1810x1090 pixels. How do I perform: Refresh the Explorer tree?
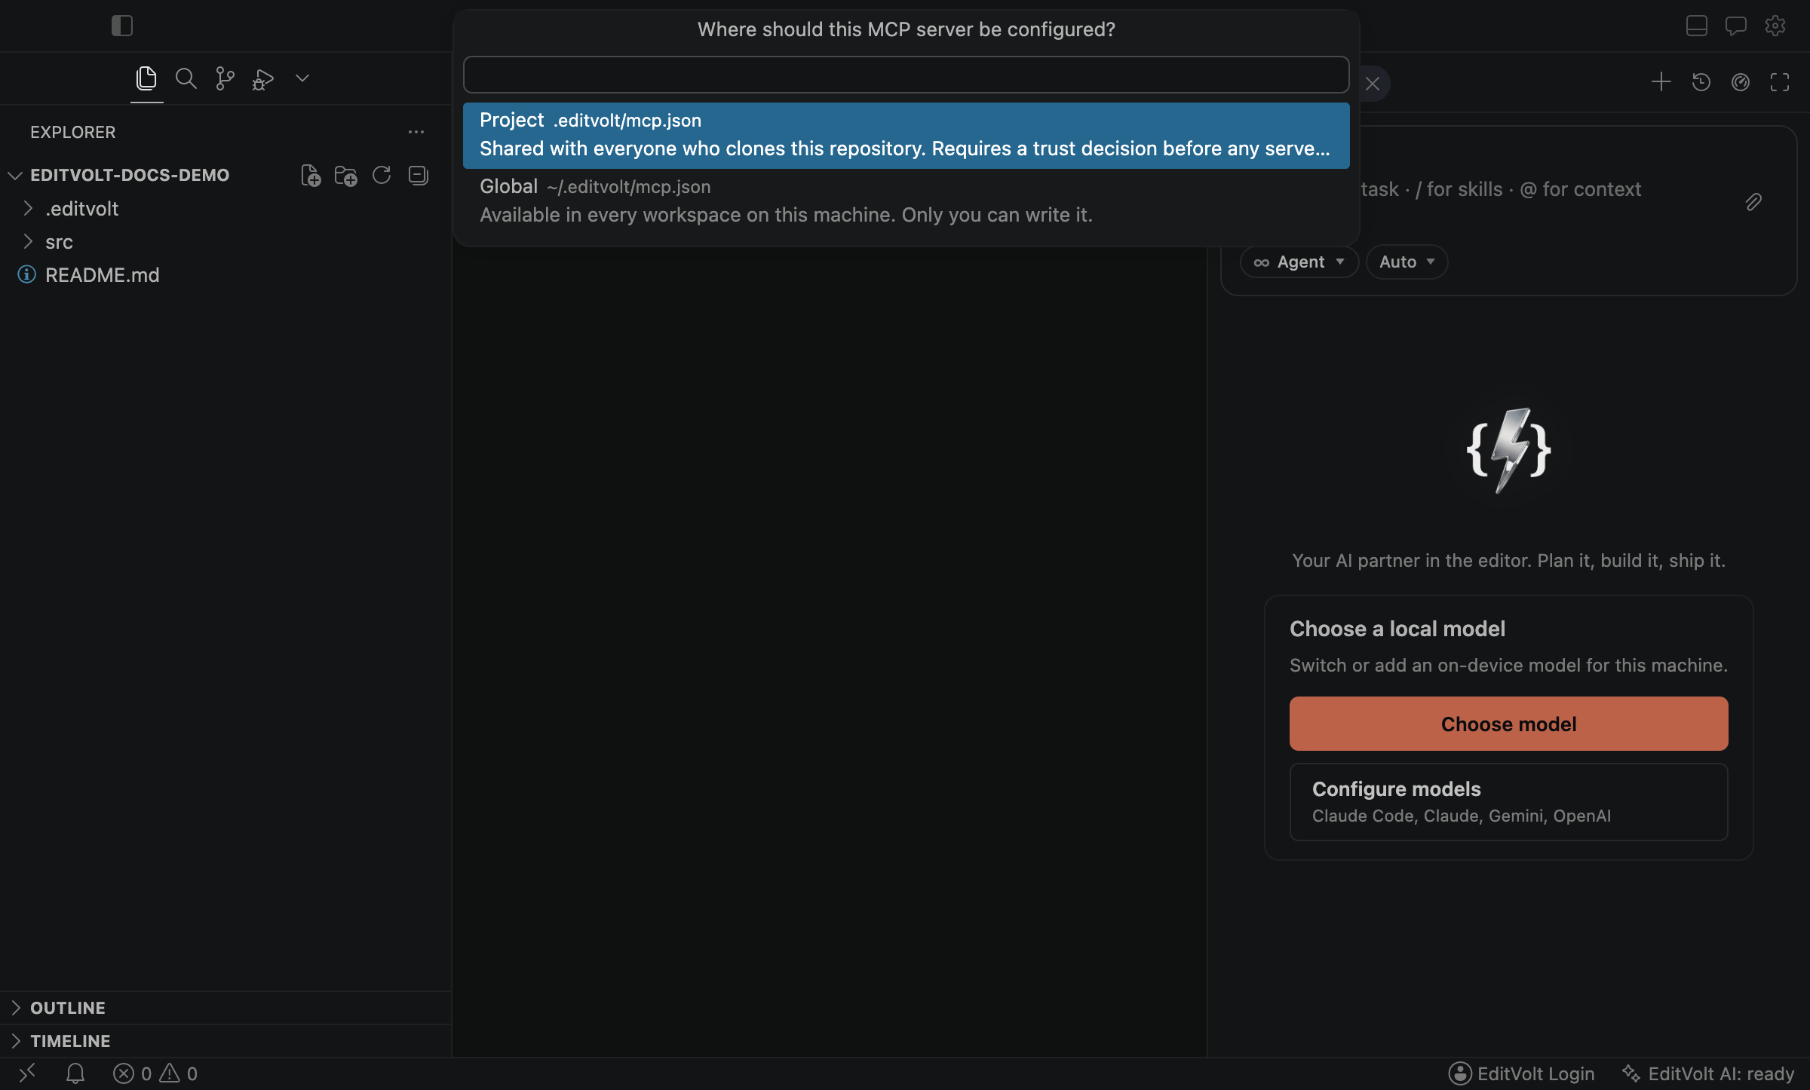(382, 176)
